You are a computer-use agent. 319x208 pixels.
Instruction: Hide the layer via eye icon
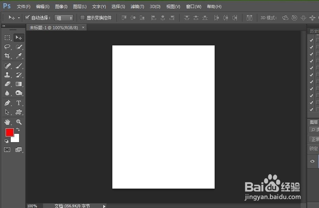(312, 161)
